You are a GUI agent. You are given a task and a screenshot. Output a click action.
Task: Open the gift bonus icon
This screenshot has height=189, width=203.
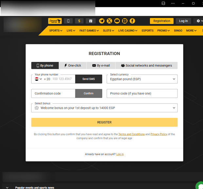click(91, 21)
